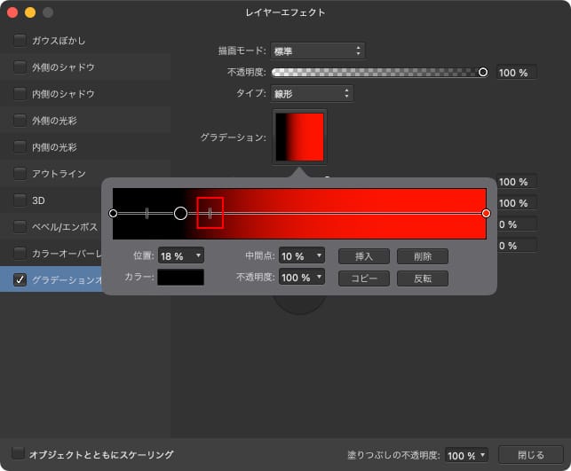Select the large gradient stop at 18%

coord(180,214)
